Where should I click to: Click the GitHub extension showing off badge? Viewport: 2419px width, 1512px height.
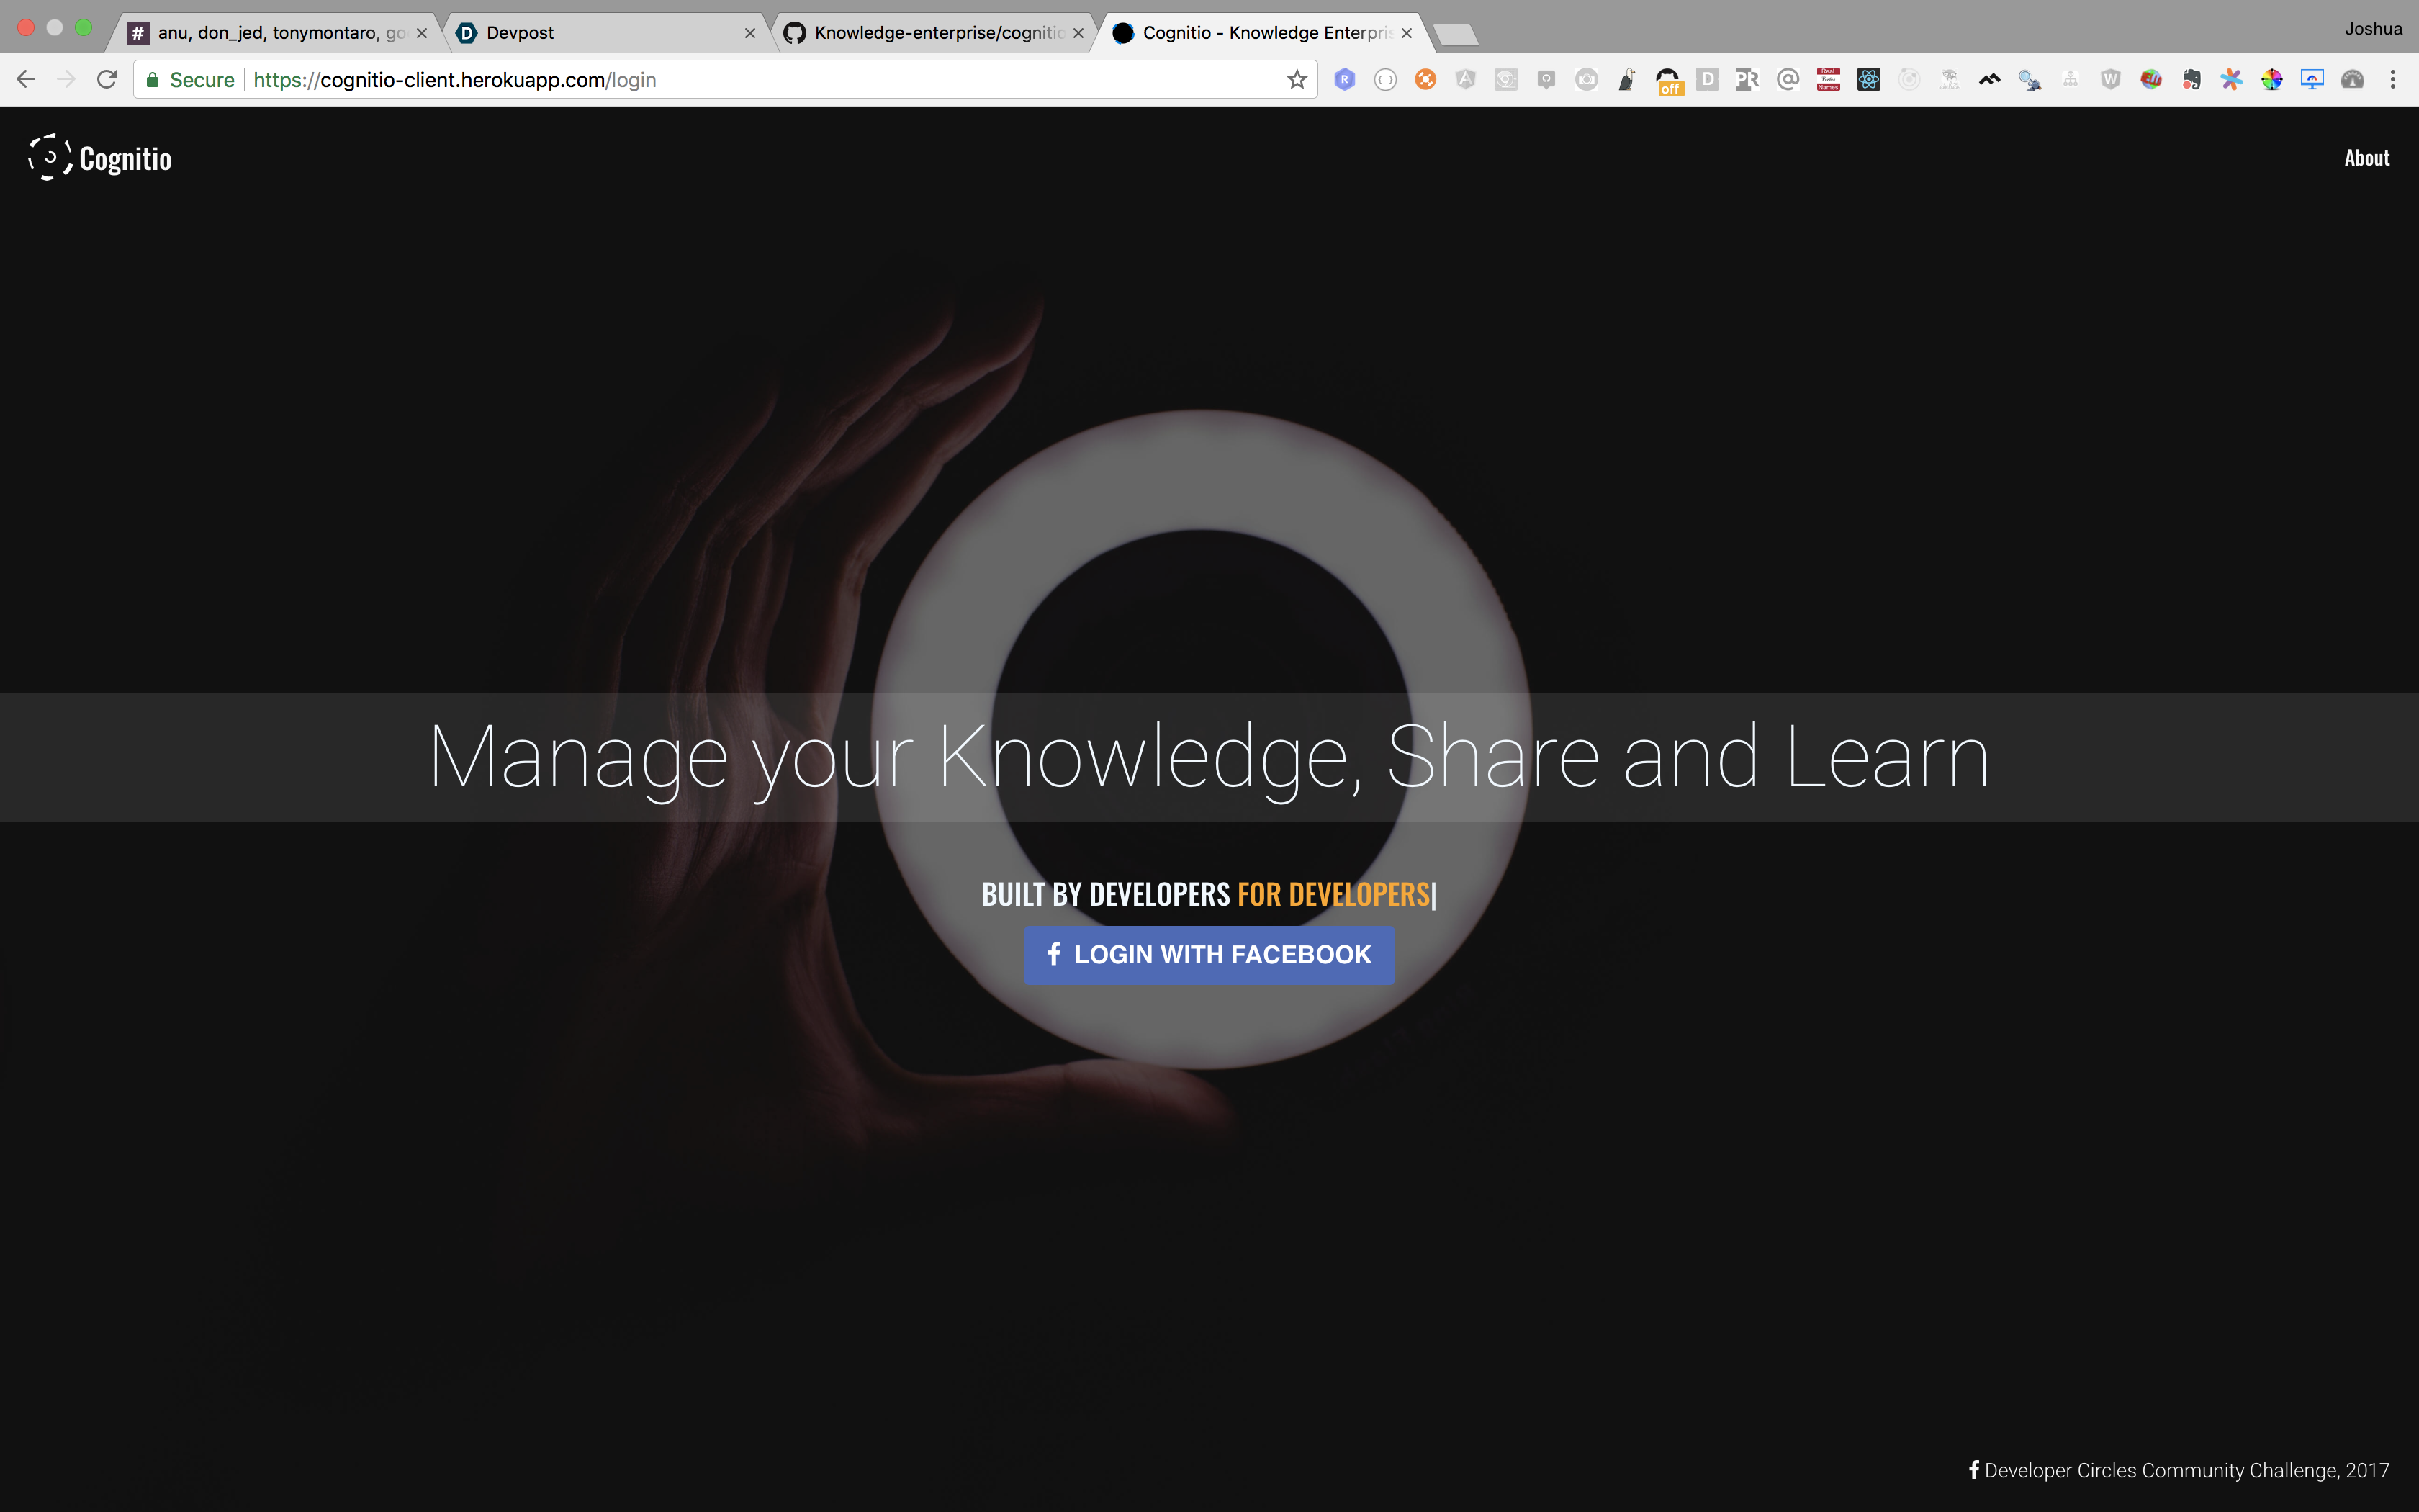(x=1668, y=81)
